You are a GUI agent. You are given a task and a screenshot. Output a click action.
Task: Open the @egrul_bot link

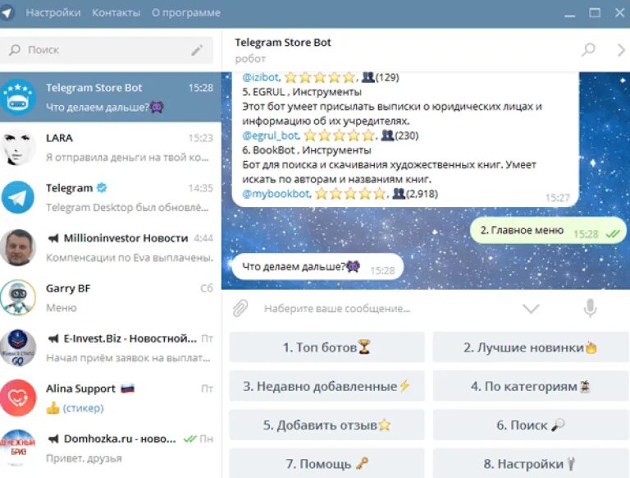tap(270, 136)
